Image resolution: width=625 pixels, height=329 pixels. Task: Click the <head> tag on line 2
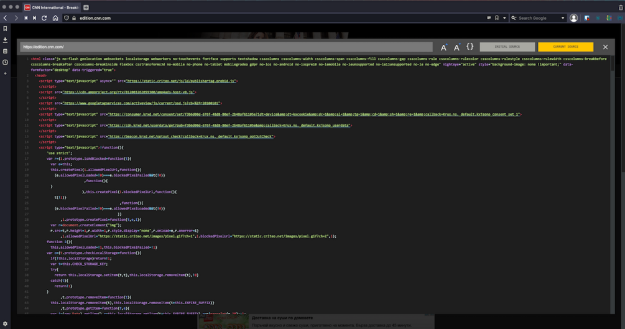(40, 75)
